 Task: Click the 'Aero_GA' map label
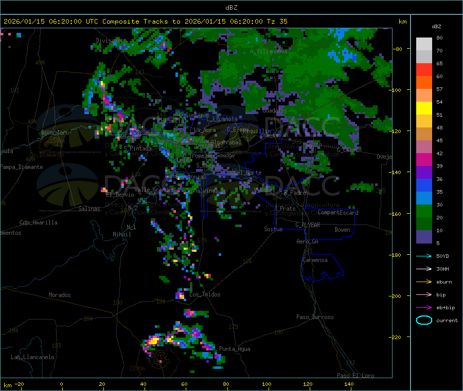308,241
